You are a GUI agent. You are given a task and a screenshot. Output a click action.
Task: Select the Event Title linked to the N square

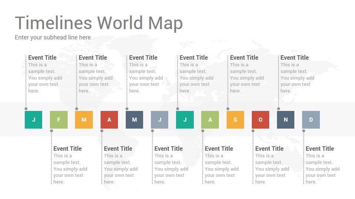tap(295, 57)
